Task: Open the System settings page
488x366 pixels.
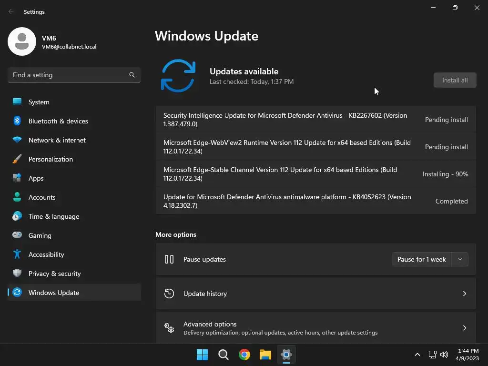Action: [74, 102]
